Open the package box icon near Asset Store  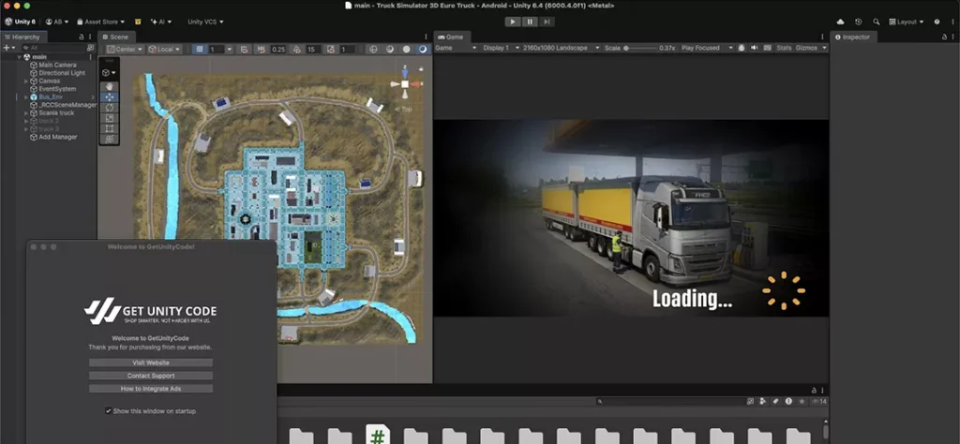click(138, 22)
